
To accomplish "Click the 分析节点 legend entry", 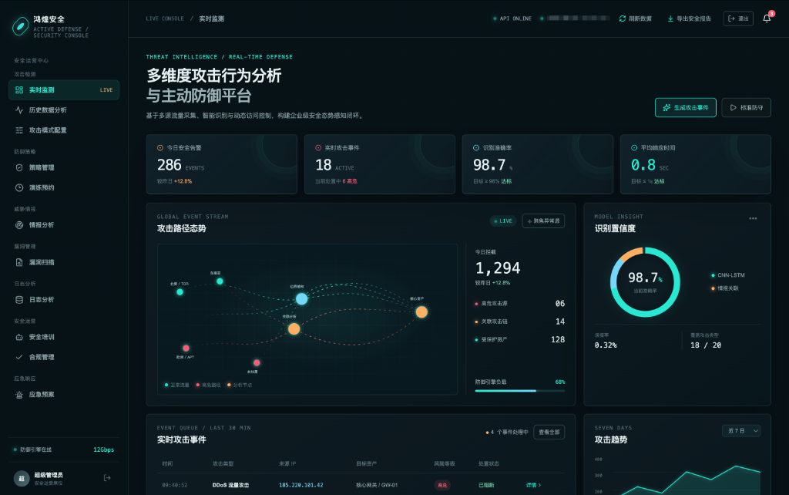I will pyautogui.click(x=240, y=385).
